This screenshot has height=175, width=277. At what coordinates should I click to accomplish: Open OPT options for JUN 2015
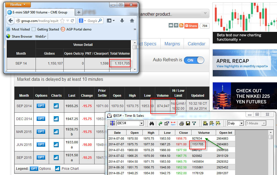41,144
